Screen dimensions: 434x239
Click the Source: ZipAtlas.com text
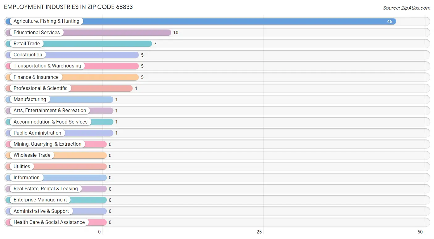point(407,8)
